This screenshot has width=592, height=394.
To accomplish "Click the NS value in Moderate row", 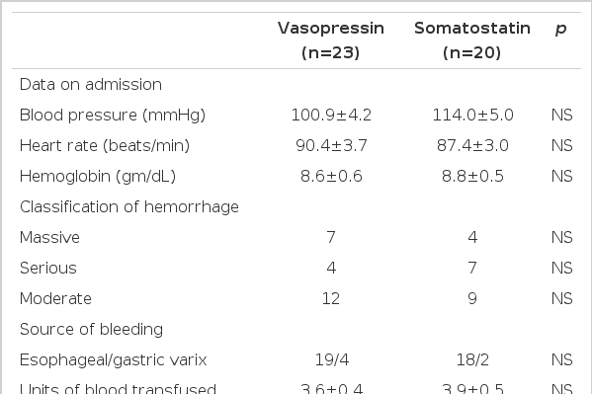I will pos(561,298).
